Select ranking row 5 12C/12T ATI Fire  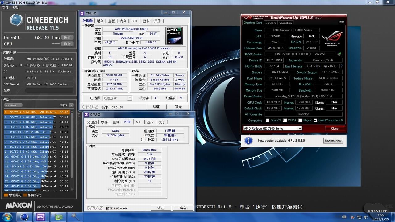37,132
